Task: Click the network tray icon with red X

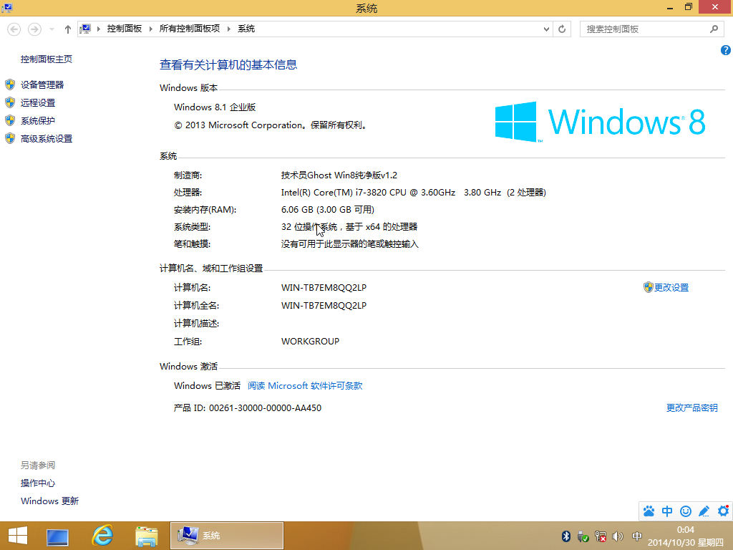Action: click(x=601, y=536)
